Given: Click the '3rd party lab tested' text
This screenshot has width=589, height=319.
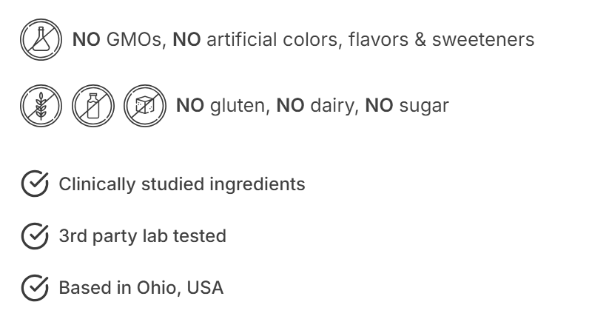Looking at the screenshot, I should (142, 236).
